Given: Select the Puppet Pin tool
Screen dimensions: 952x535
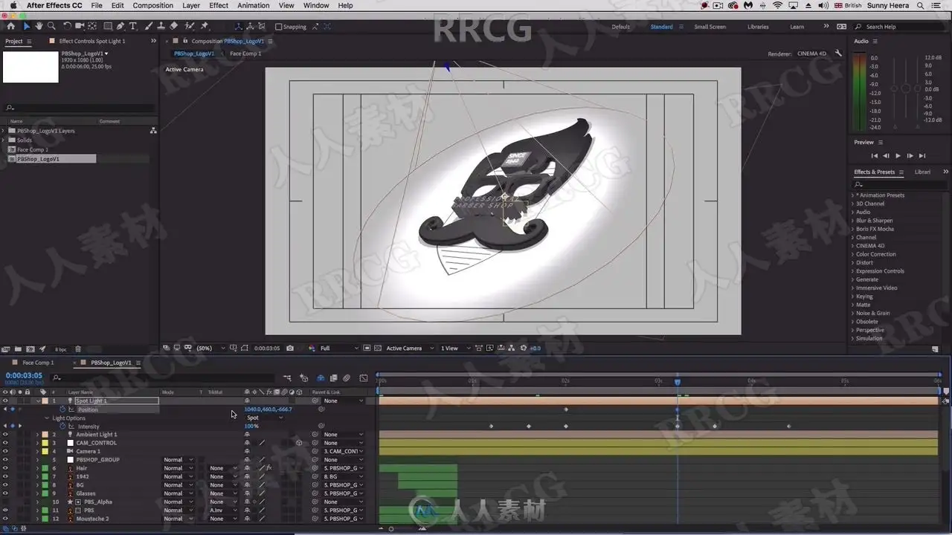Looking at the screenshot, I should pyautogui.click(x=205, y=27).
